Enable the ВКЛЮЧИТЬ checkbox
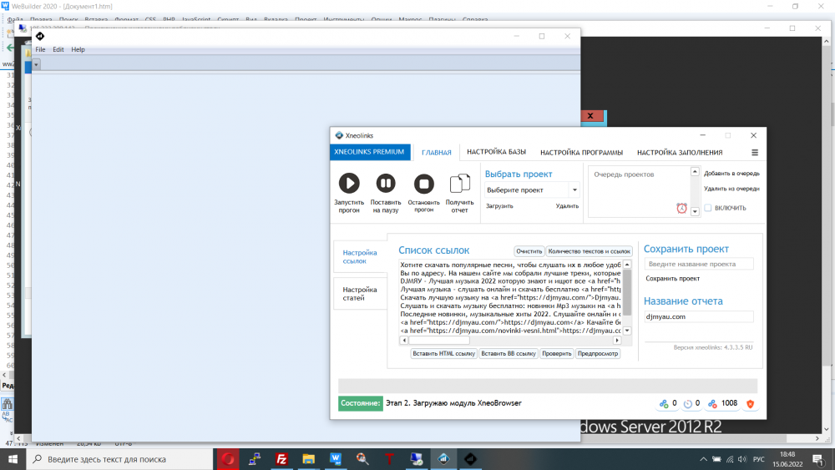Image resolution: width=835 pixels, height=470 pixels. pyautogui.click(x=708, y=208)
